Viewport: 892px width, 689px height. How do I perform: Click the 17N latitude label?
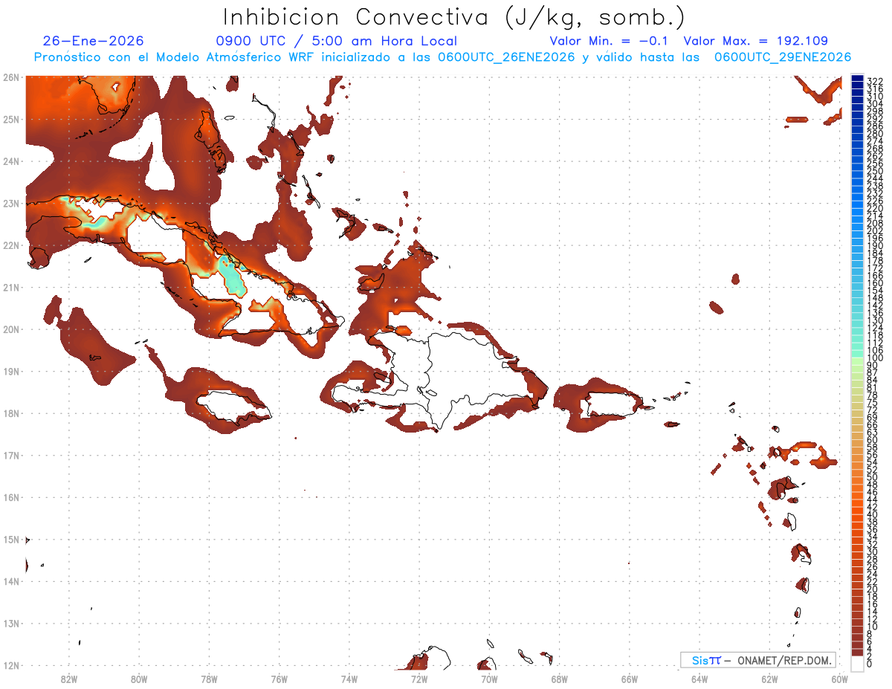[10, 455]
